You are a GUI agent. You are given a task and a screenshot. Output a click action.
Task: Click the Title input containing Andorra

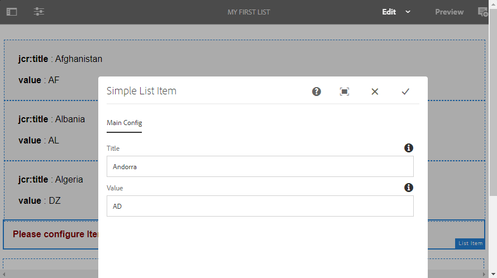click(260, 166)
